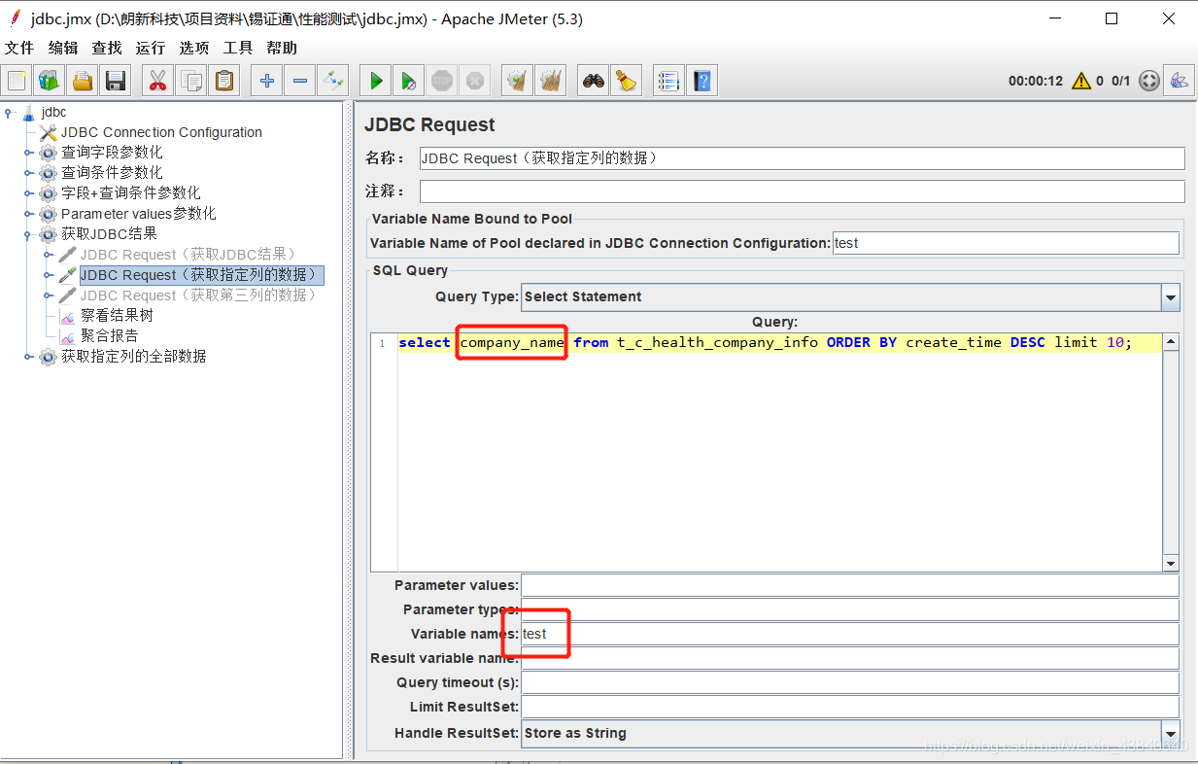Image resolution: width=1198 pixels, height=764 pixels.
Task: Open the 工具 menu
Action: [238, 48]
